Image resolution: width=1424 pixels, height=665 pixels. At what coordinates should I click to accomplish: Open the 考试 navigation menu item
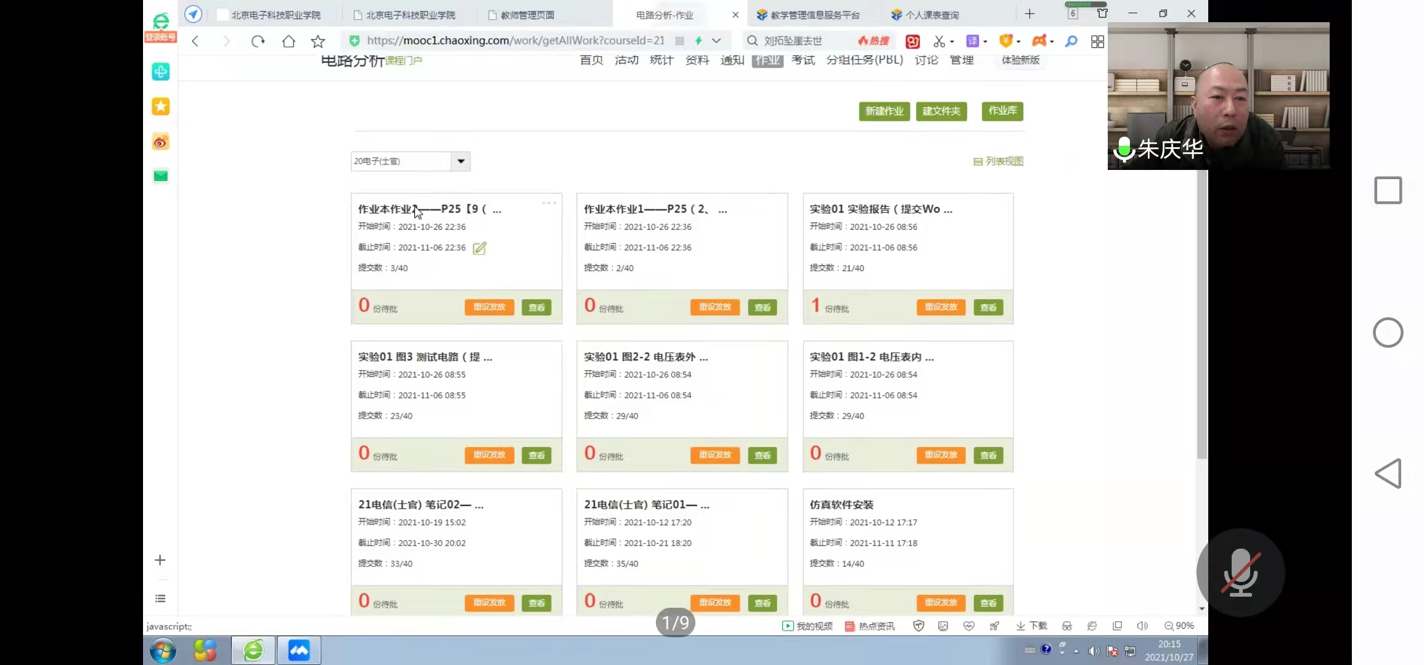tap(803, 60)
